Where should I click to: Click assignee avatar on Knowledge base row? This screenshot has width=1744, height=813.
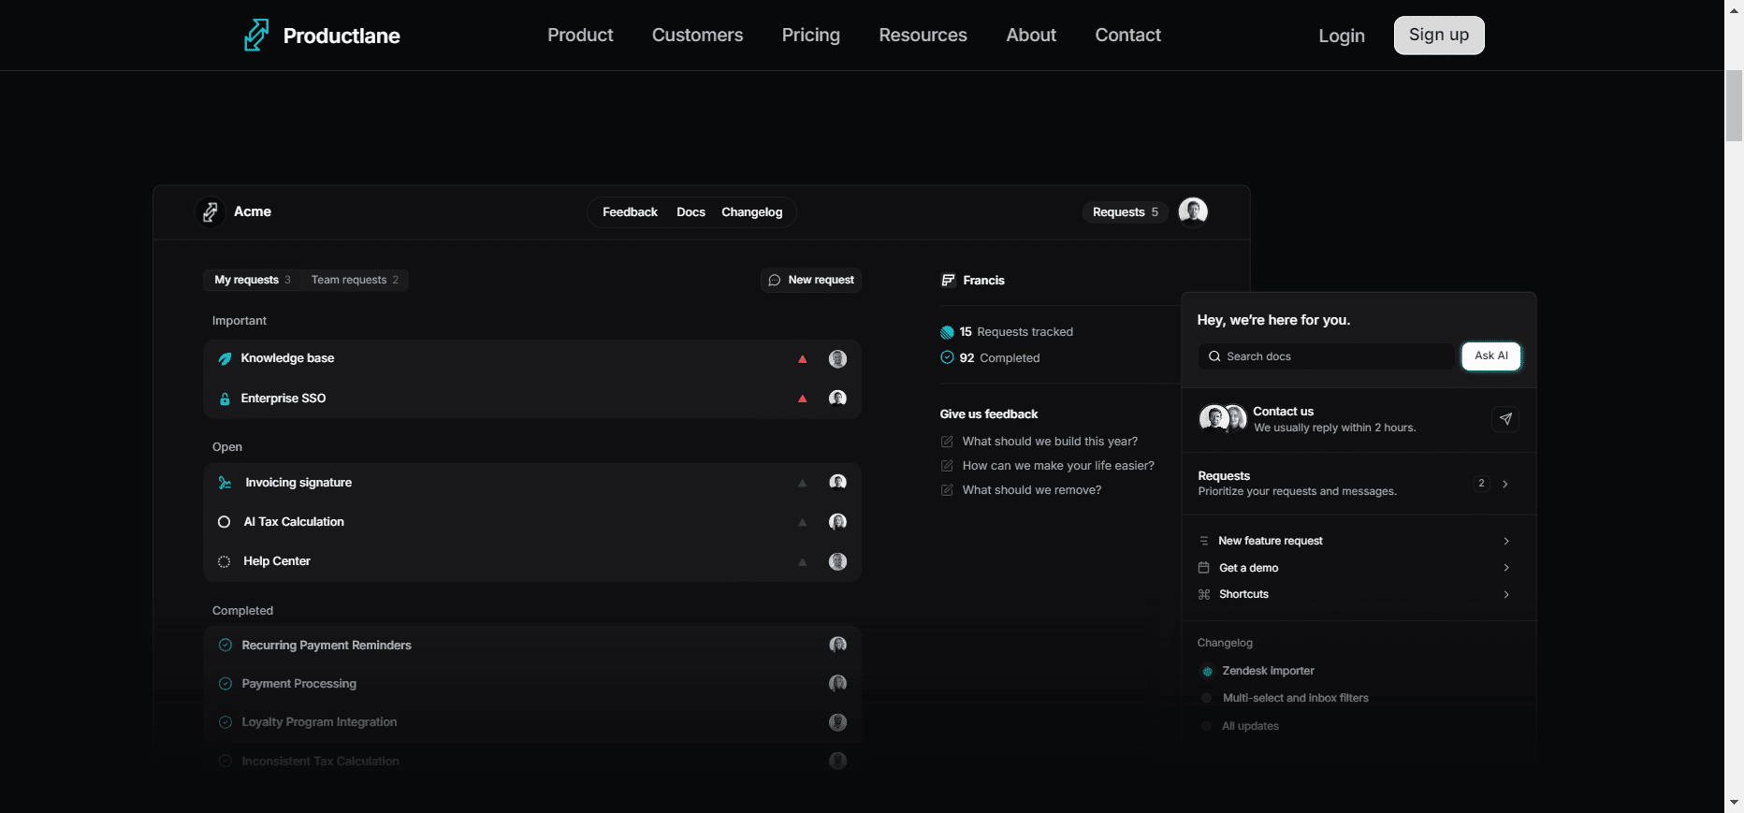[837, 358]
